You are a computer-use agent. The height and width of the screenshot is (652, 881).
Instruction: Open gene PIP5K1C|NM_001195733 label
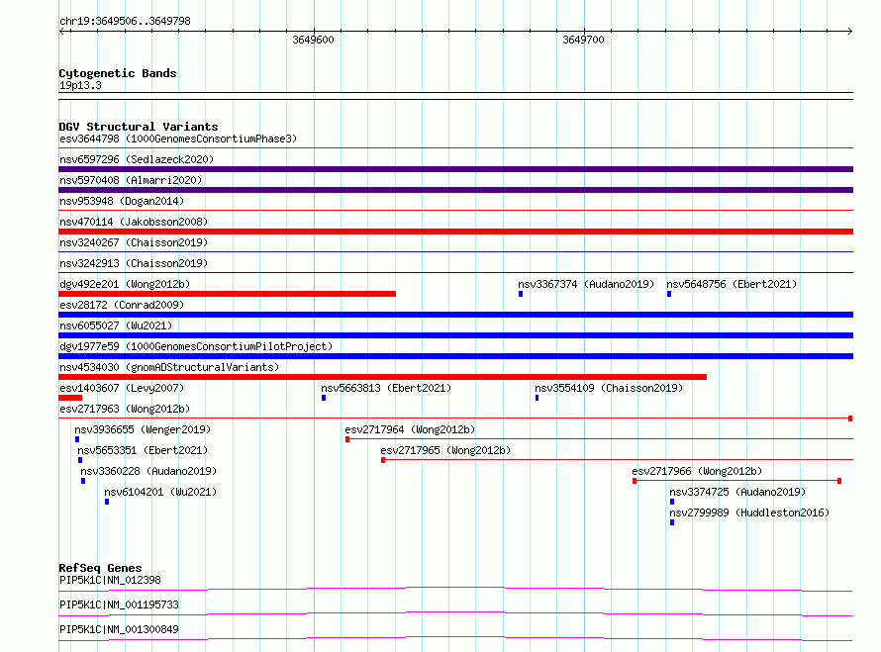[119, 605]
